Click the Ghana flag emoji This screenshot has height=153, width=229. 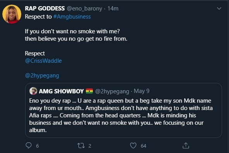coord(89,91)
